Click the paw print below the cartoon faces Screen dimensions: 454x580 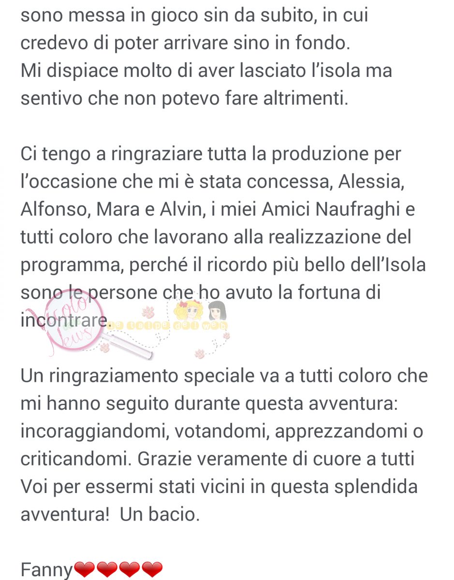(200, 353)
